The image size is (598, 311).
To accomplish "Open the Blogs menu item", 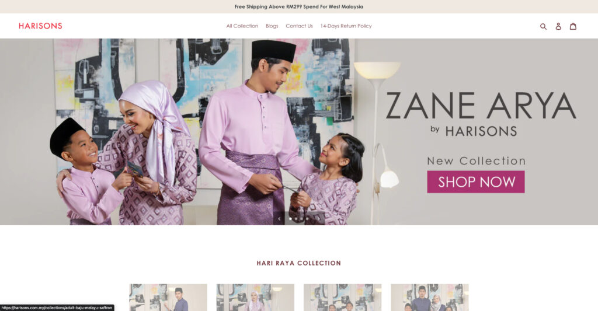I will tap(272, 26).
